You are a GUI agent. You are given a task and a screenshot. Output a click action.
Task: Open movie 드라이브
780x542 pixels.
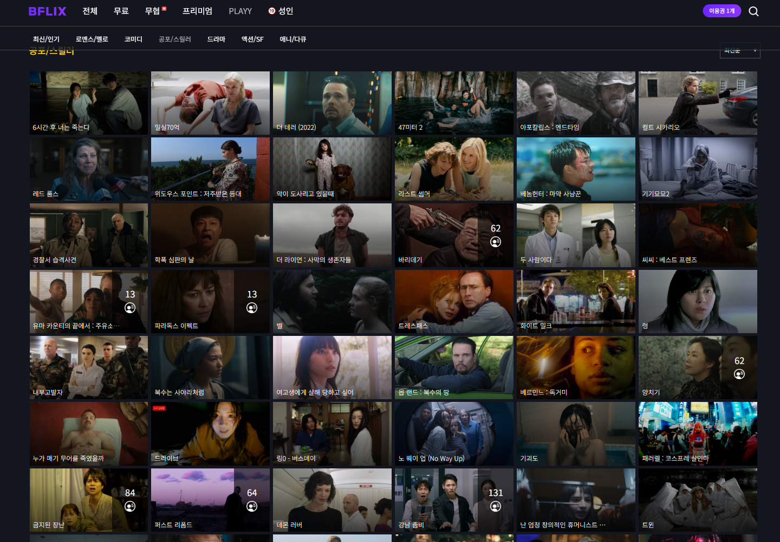pyautogui.click(x=210, y=434)
